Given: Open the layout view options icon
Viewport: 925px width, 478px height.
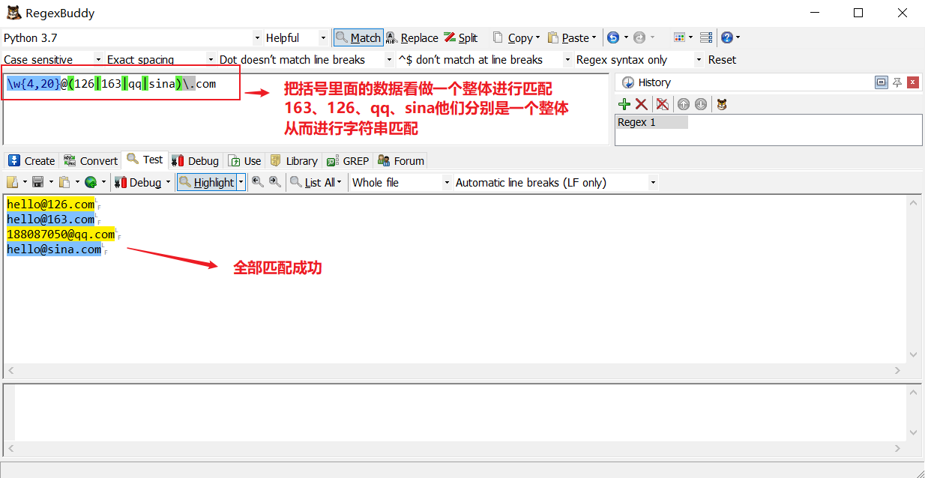Looking at the screenshot, I should pos(679,37).
